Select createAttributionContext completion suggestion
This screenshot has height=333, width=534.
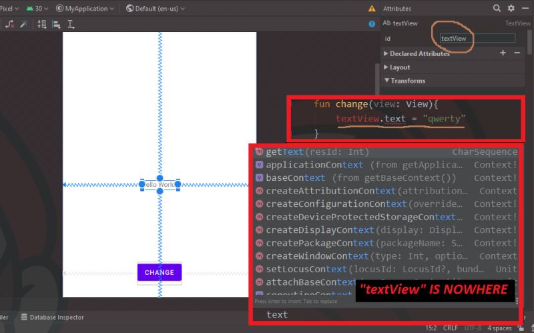(386, 191)
